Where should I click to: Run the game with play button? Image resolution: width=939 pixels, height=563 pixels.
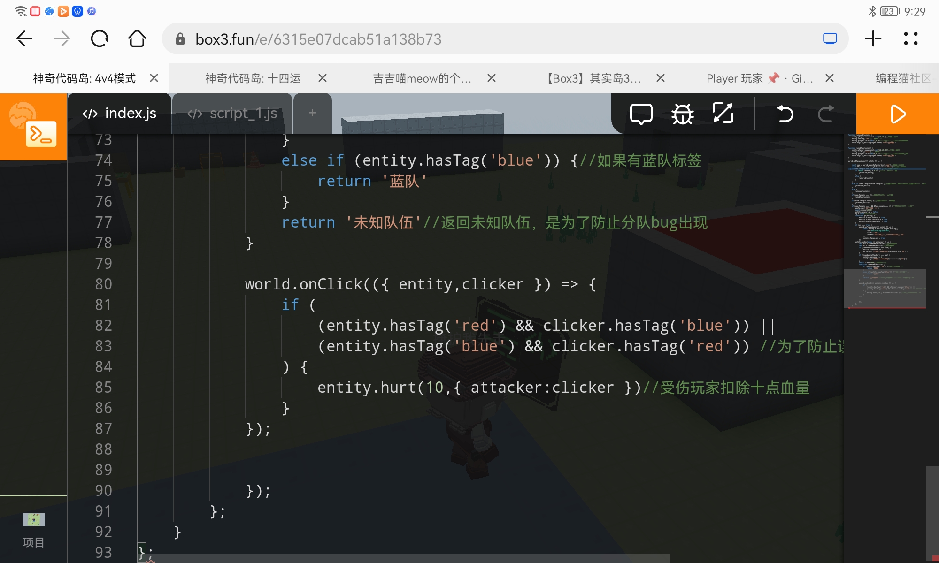click(898, 114)
